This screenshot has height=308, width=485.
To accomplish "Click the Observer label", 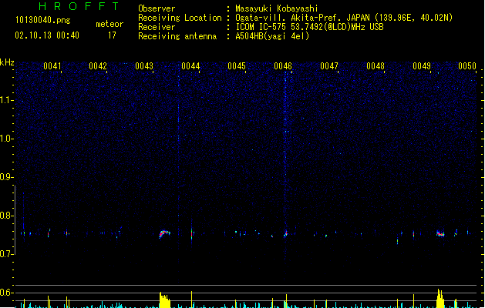I will click(x=157, y=8).
